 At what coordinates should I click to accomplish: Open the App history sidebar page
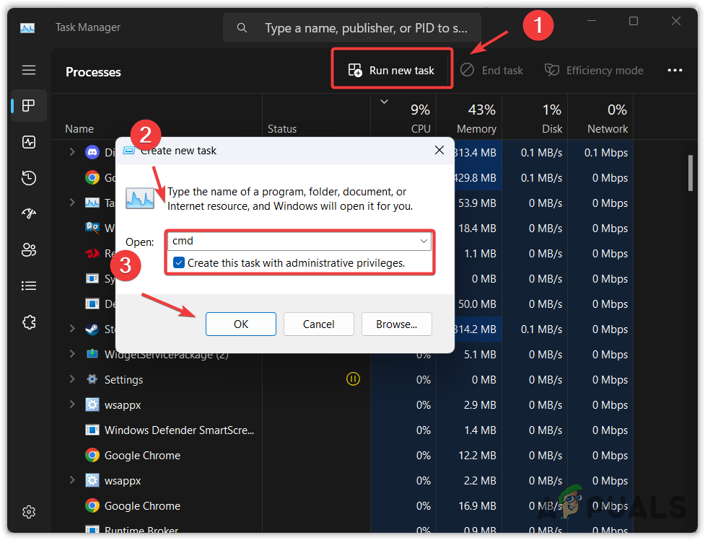pos(29,178)
